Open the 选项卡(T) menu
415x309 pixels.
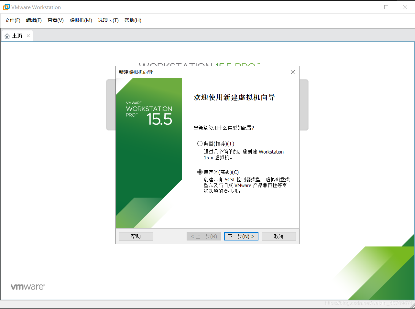coord(108,20)
